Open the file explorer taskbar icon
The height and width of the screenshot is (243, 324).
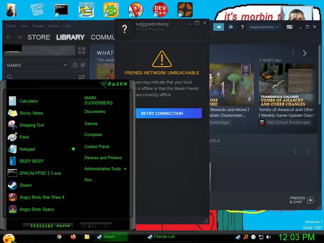[x=87, y=237]
